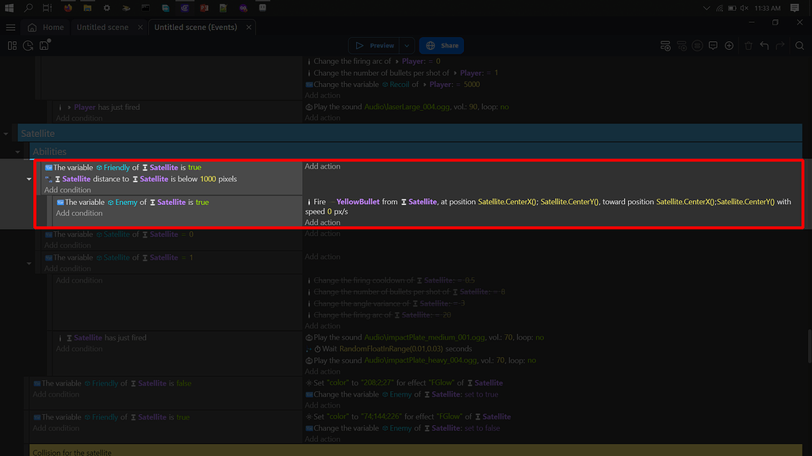Click the Share button
Image resolution: width=812 pixels, height=456 pixels.
pyautogui.click(x=441, y=45)
